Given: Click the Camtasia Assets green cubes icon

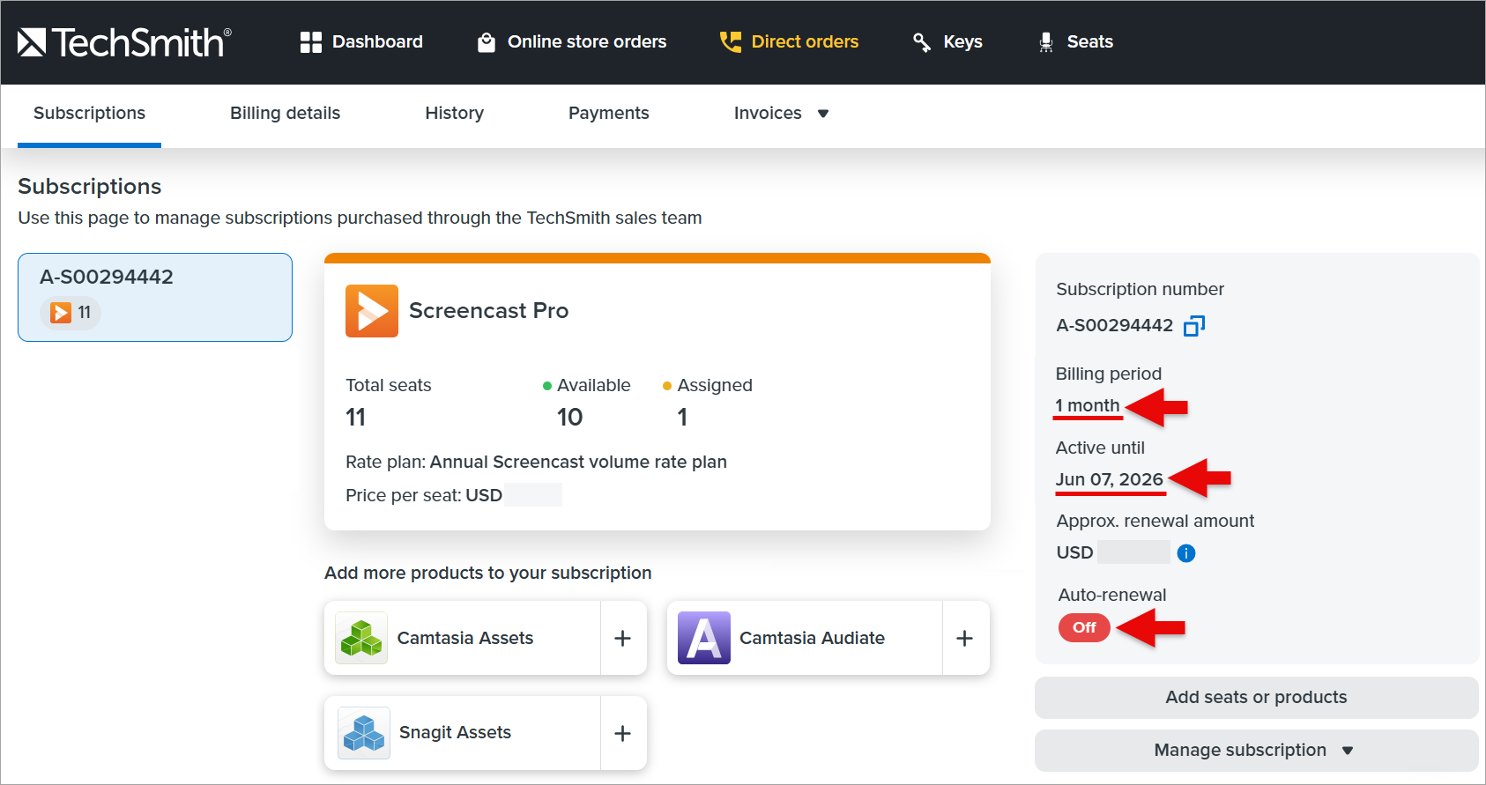Looking at the screenshot, I should pyautogui.click(x=361, y=638).
